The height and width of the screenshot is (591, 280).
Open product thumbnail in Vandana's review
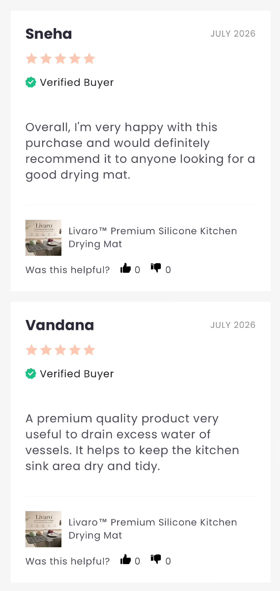click(43, 529)
